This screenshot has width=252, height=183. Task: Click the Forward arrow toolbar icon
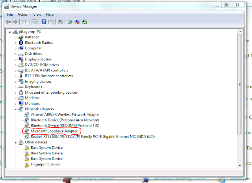(15, 22)
